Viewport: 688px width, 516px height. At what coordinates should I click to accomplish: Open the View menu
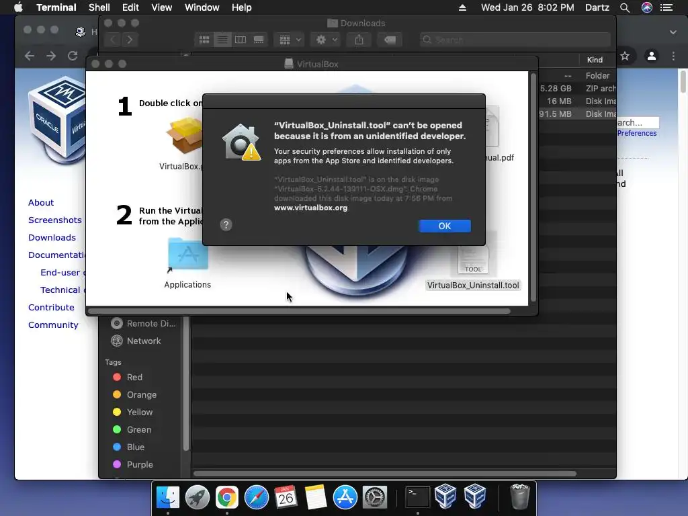[161, 7]
